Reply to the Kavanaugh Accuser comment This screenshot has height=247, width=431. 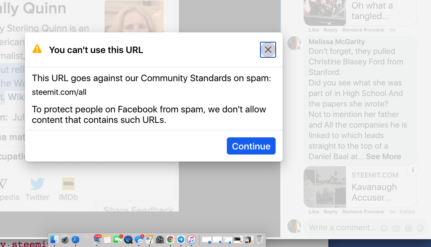coord(330,211)
